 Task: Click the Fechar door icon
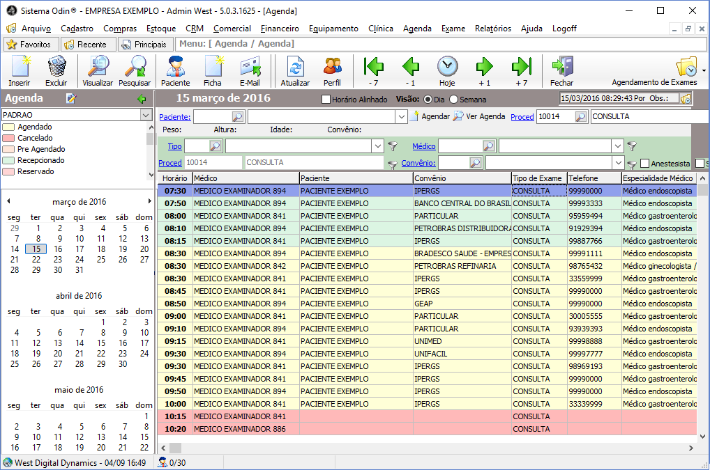[x=562, y=66]
